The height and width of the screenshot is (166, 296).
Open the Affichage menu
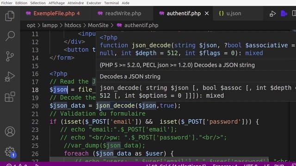tap(56, 3)
